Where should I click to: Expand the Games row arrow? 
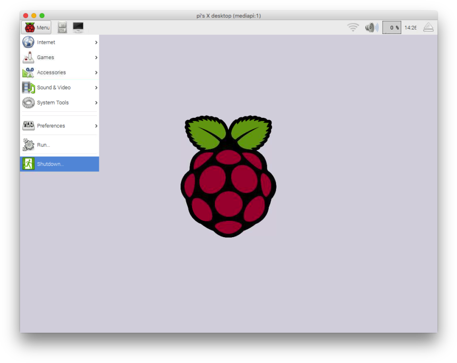[x=96, y=58]
